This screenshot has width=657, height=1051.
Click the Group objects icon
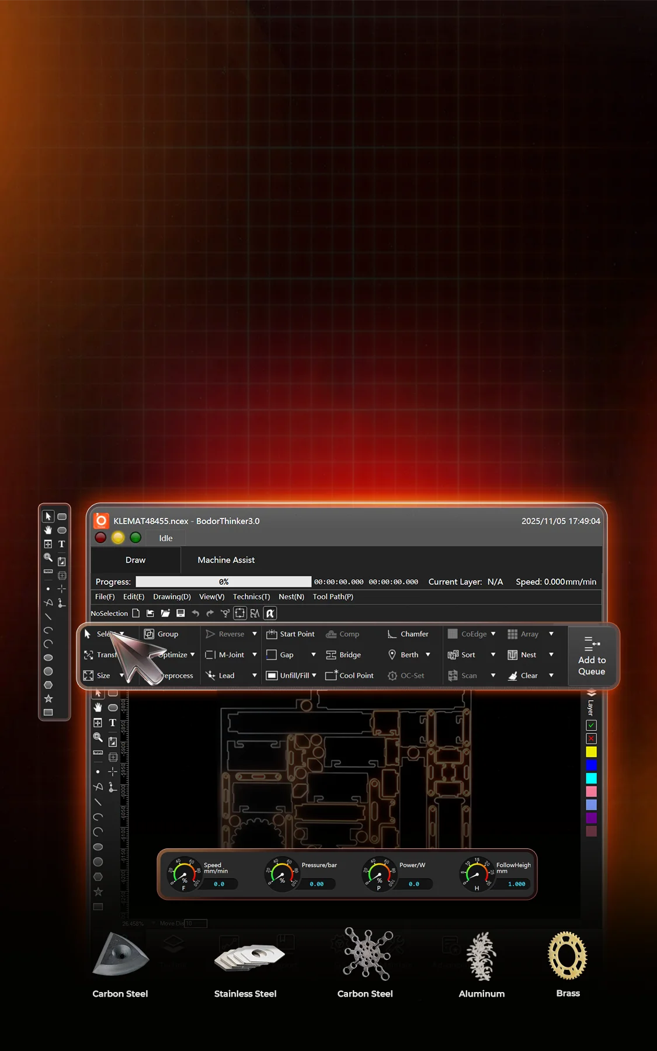(150, 634)
